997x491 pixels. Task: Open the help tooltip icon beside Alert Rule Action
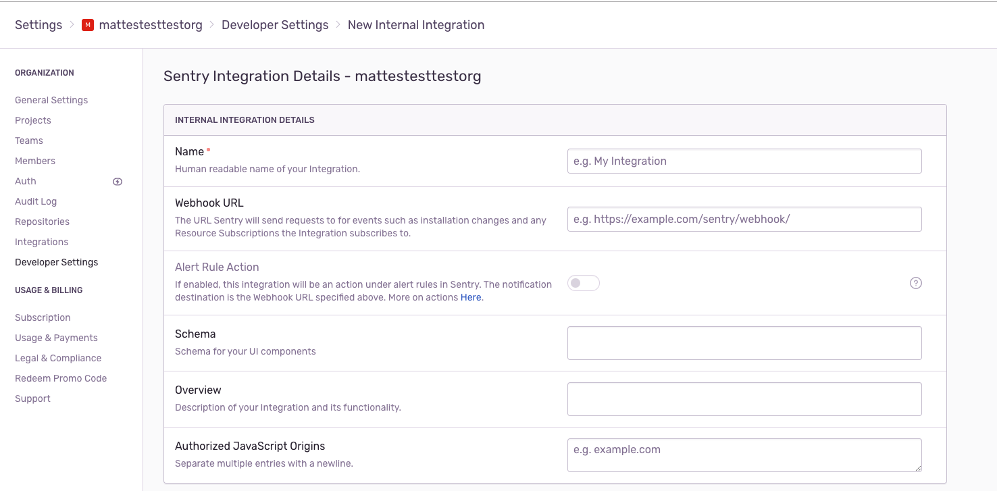click(915, 283)
